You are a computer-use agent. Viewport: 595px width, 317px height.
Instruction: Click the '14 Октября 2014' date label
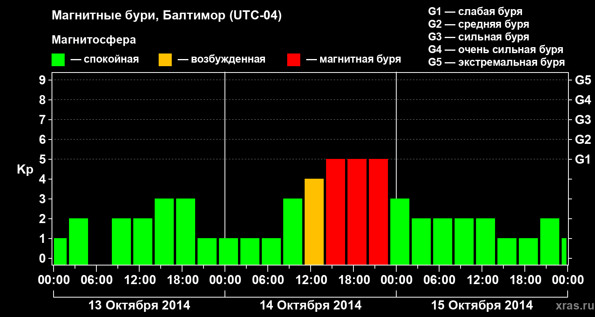[x=311, y=305]
